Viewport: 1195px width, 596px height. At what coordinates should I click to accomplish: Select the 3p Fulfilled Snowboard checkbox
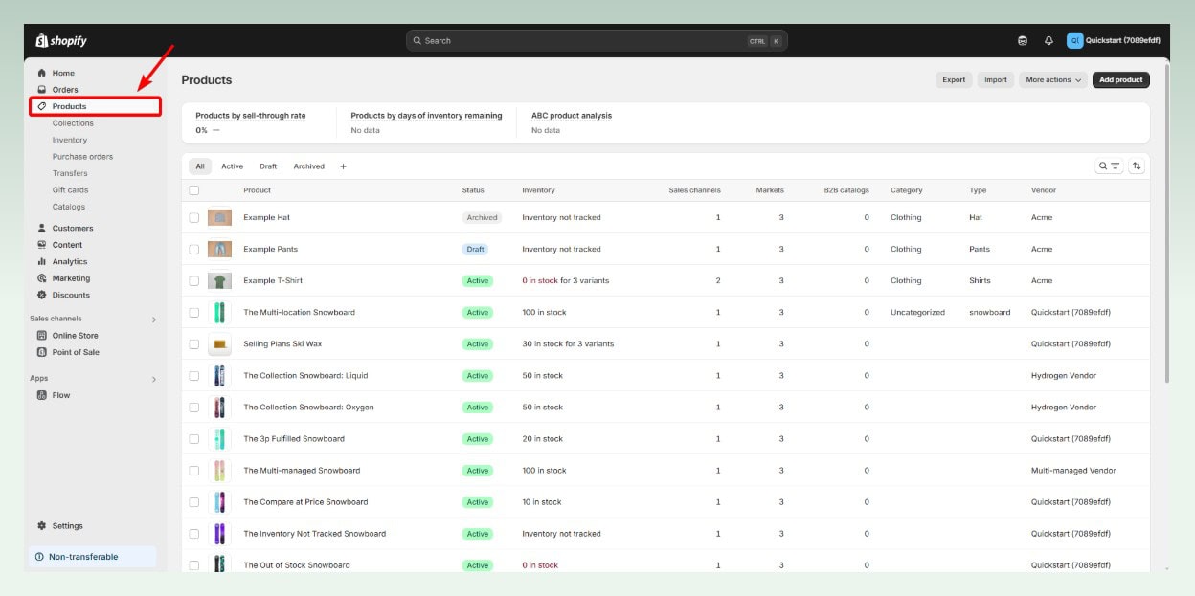point(194,439)
